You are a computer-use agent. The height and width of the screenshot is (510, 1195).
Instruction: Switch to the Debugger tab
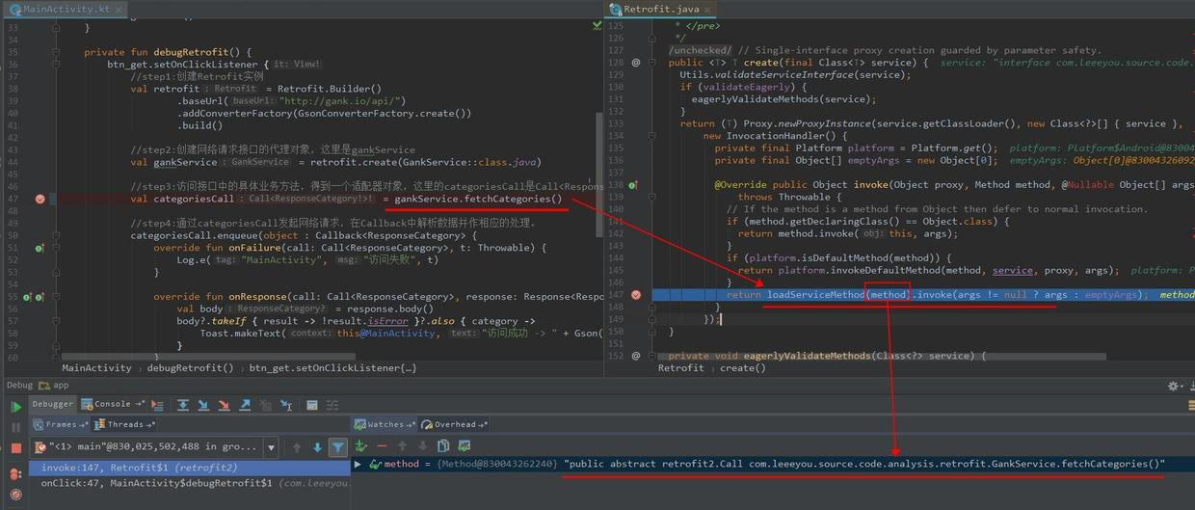click(52, 404)
